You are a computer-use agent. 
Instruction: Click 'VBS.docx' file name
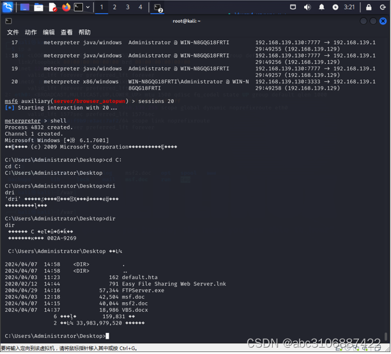click(135, 310)
